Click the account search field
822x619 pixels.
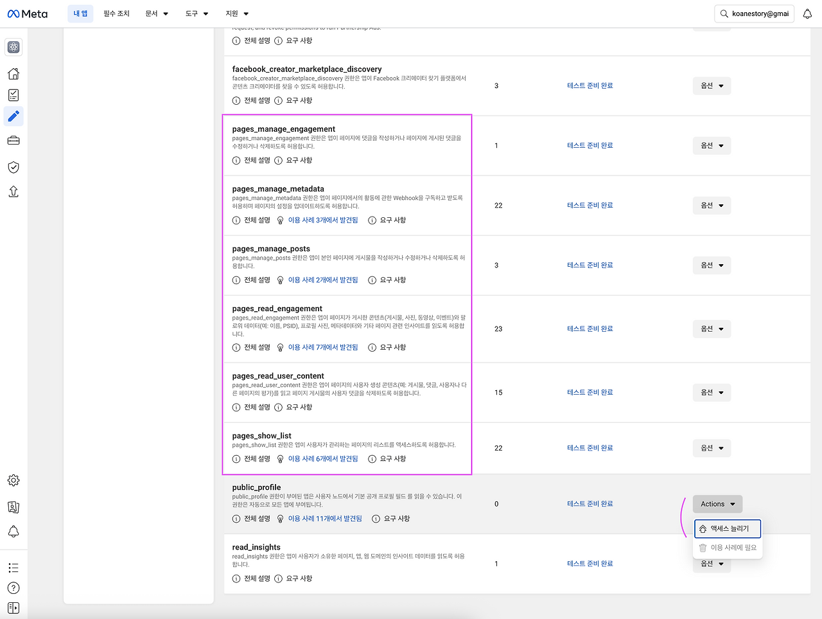pyautogui.click(x=755, y=13)
